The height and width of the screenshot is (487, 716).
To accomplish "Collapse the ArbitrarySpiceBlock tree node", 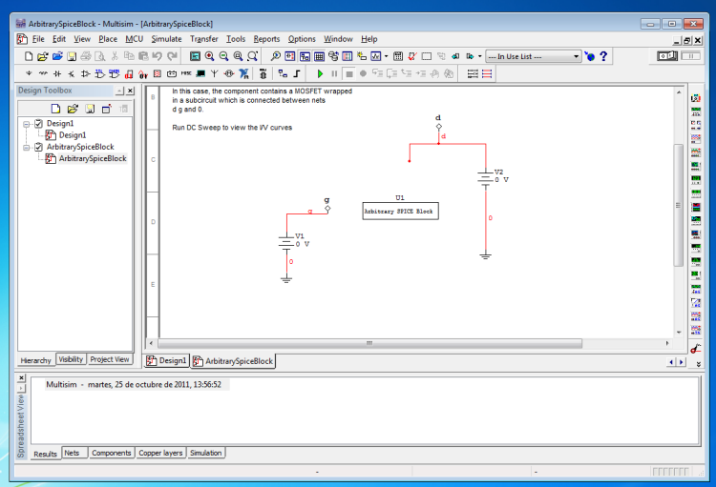I will 27,147.
